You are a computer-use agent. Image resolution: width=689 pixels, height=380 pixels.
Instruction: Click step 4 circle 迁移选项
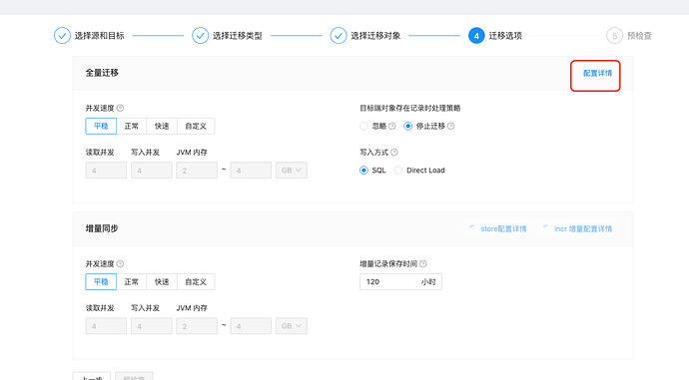(x=476, y=36)
